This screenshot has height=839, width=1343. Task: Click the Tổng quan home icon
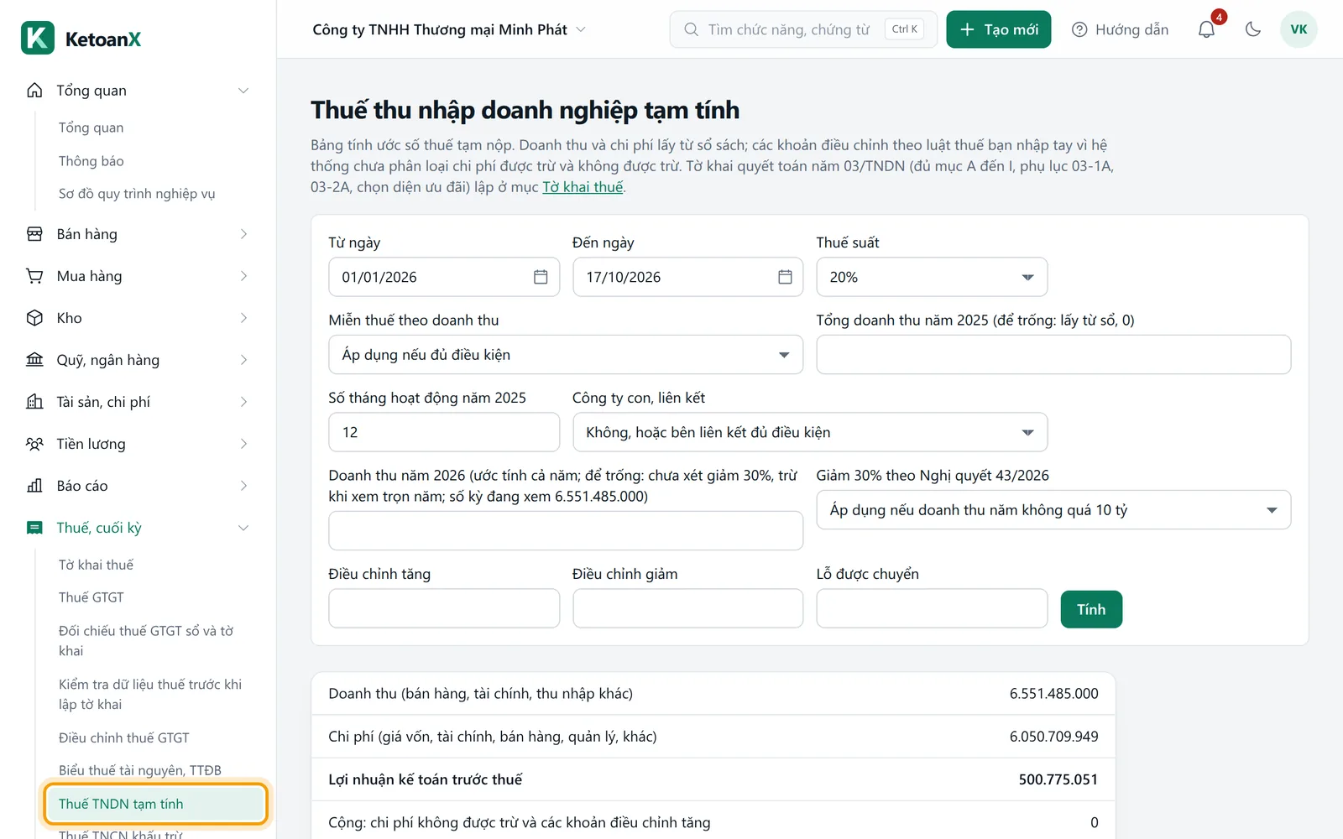[34, 91]
